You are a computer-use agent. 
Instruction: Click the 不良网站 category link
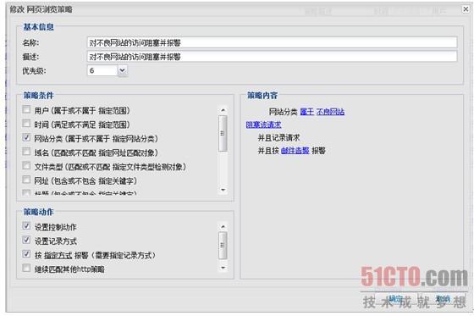point(330,112)
